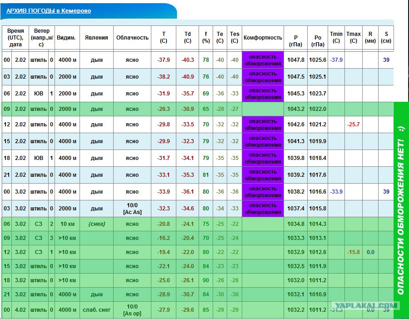Click the 10 км visibility cell
Viewport: 409px width, 319px height.
(67, 224)
